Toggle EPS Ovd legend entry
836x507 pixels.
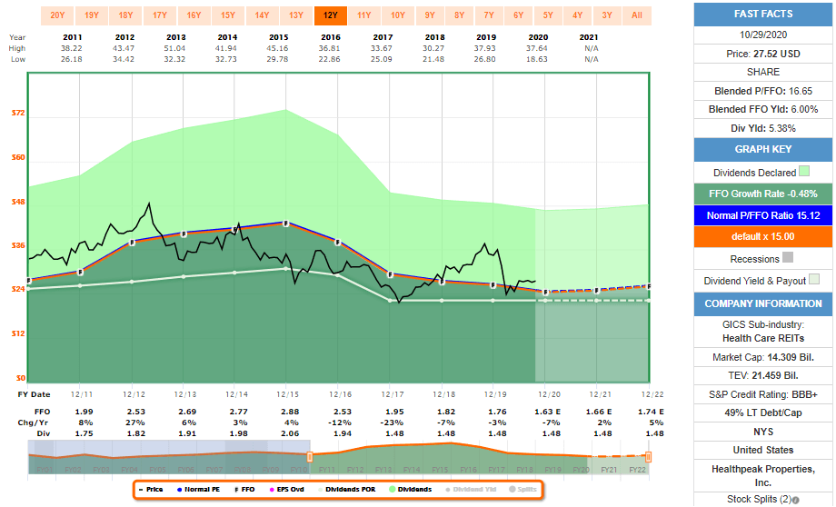287,490
